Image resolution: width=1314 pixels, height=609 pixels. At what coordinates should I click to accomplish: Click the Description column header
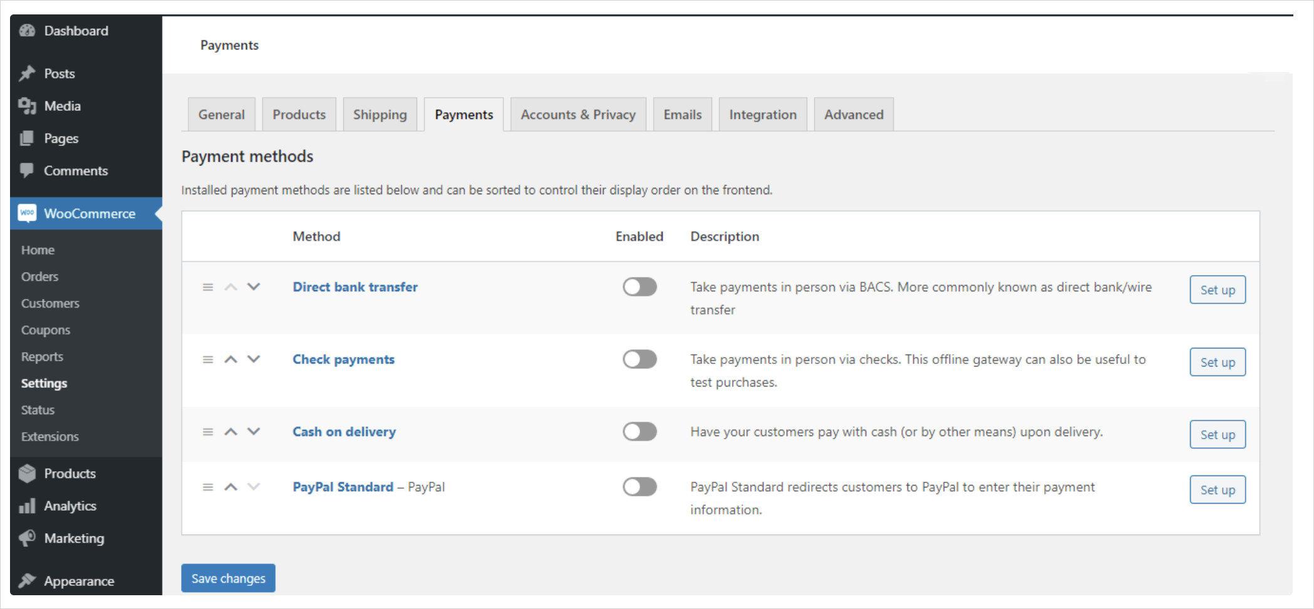click(725, 236)
